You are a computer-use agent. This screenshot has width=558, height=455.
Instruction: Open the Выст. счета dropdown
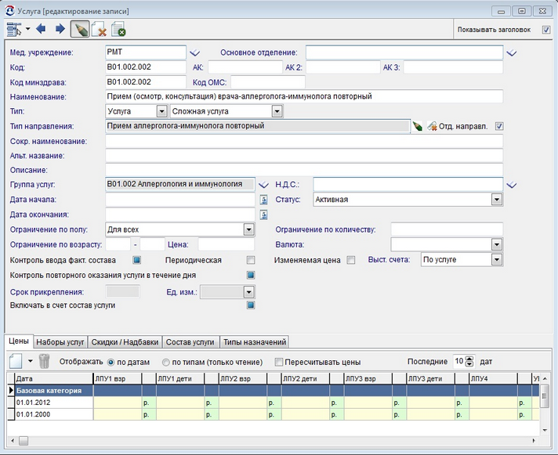(497, 259)
